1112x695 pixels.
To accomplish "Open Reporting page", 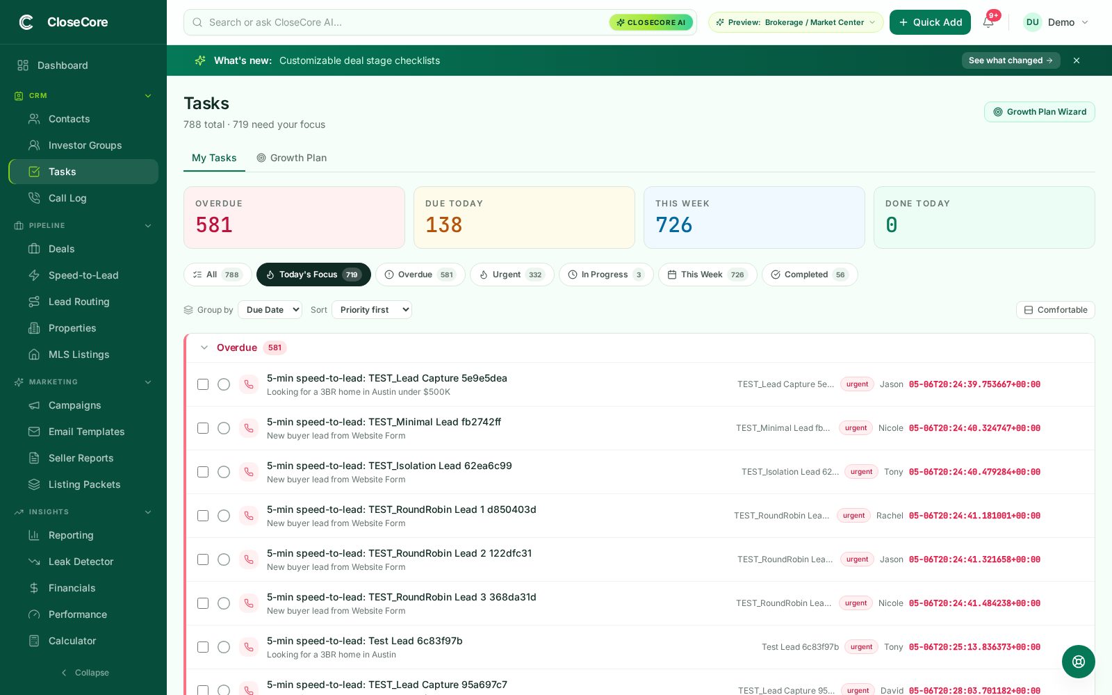I will click(83, 535).
